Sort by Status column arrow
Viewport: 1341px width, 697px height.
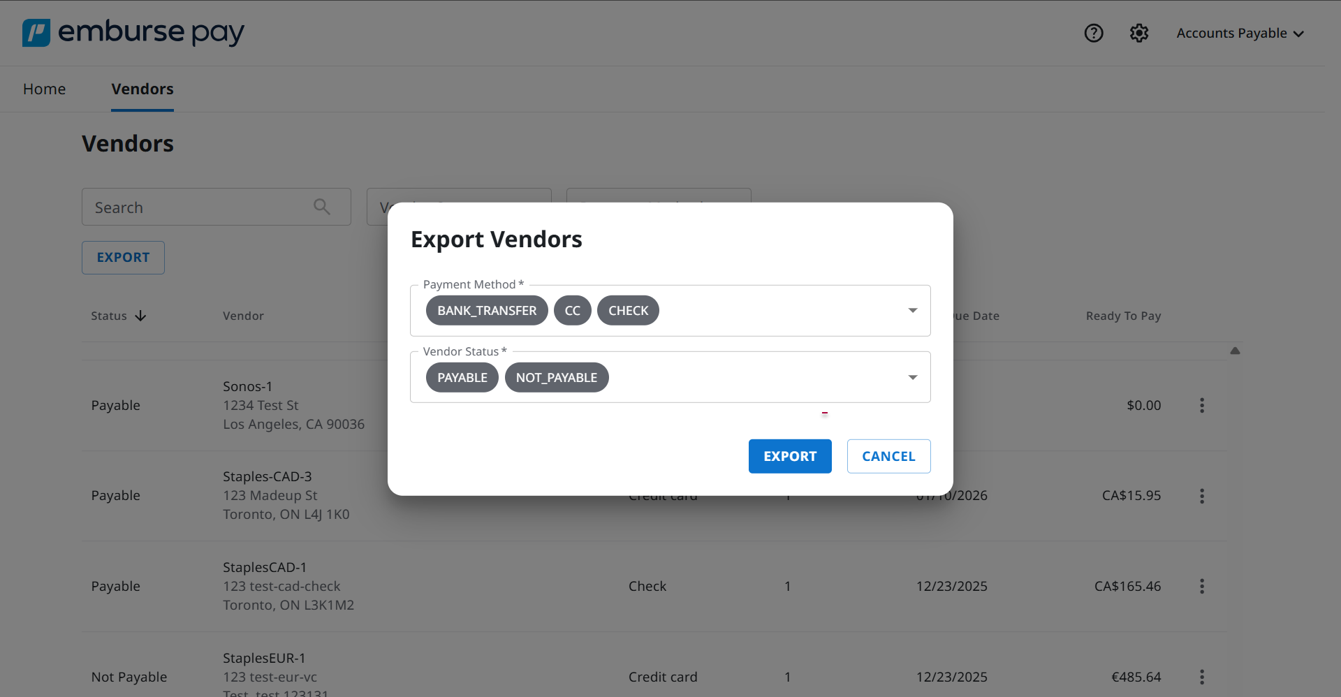click(140, 316)
